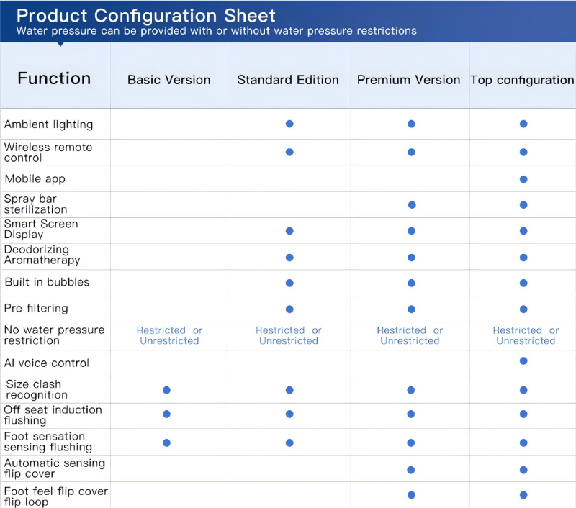The image size is (576, 508).
Task: Click Pre filtering dot under Top configuration
Action: (523, 309)
